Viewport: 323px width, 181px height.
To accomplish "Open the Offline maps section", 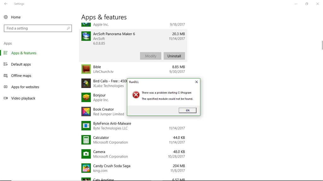I will pyautogui.click(x=21, y=76).
